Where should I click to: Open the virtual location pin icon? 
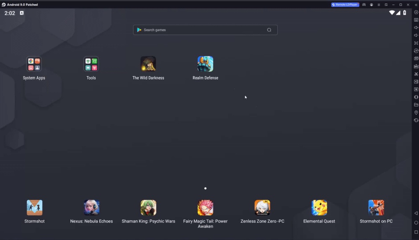coord(416,112)
